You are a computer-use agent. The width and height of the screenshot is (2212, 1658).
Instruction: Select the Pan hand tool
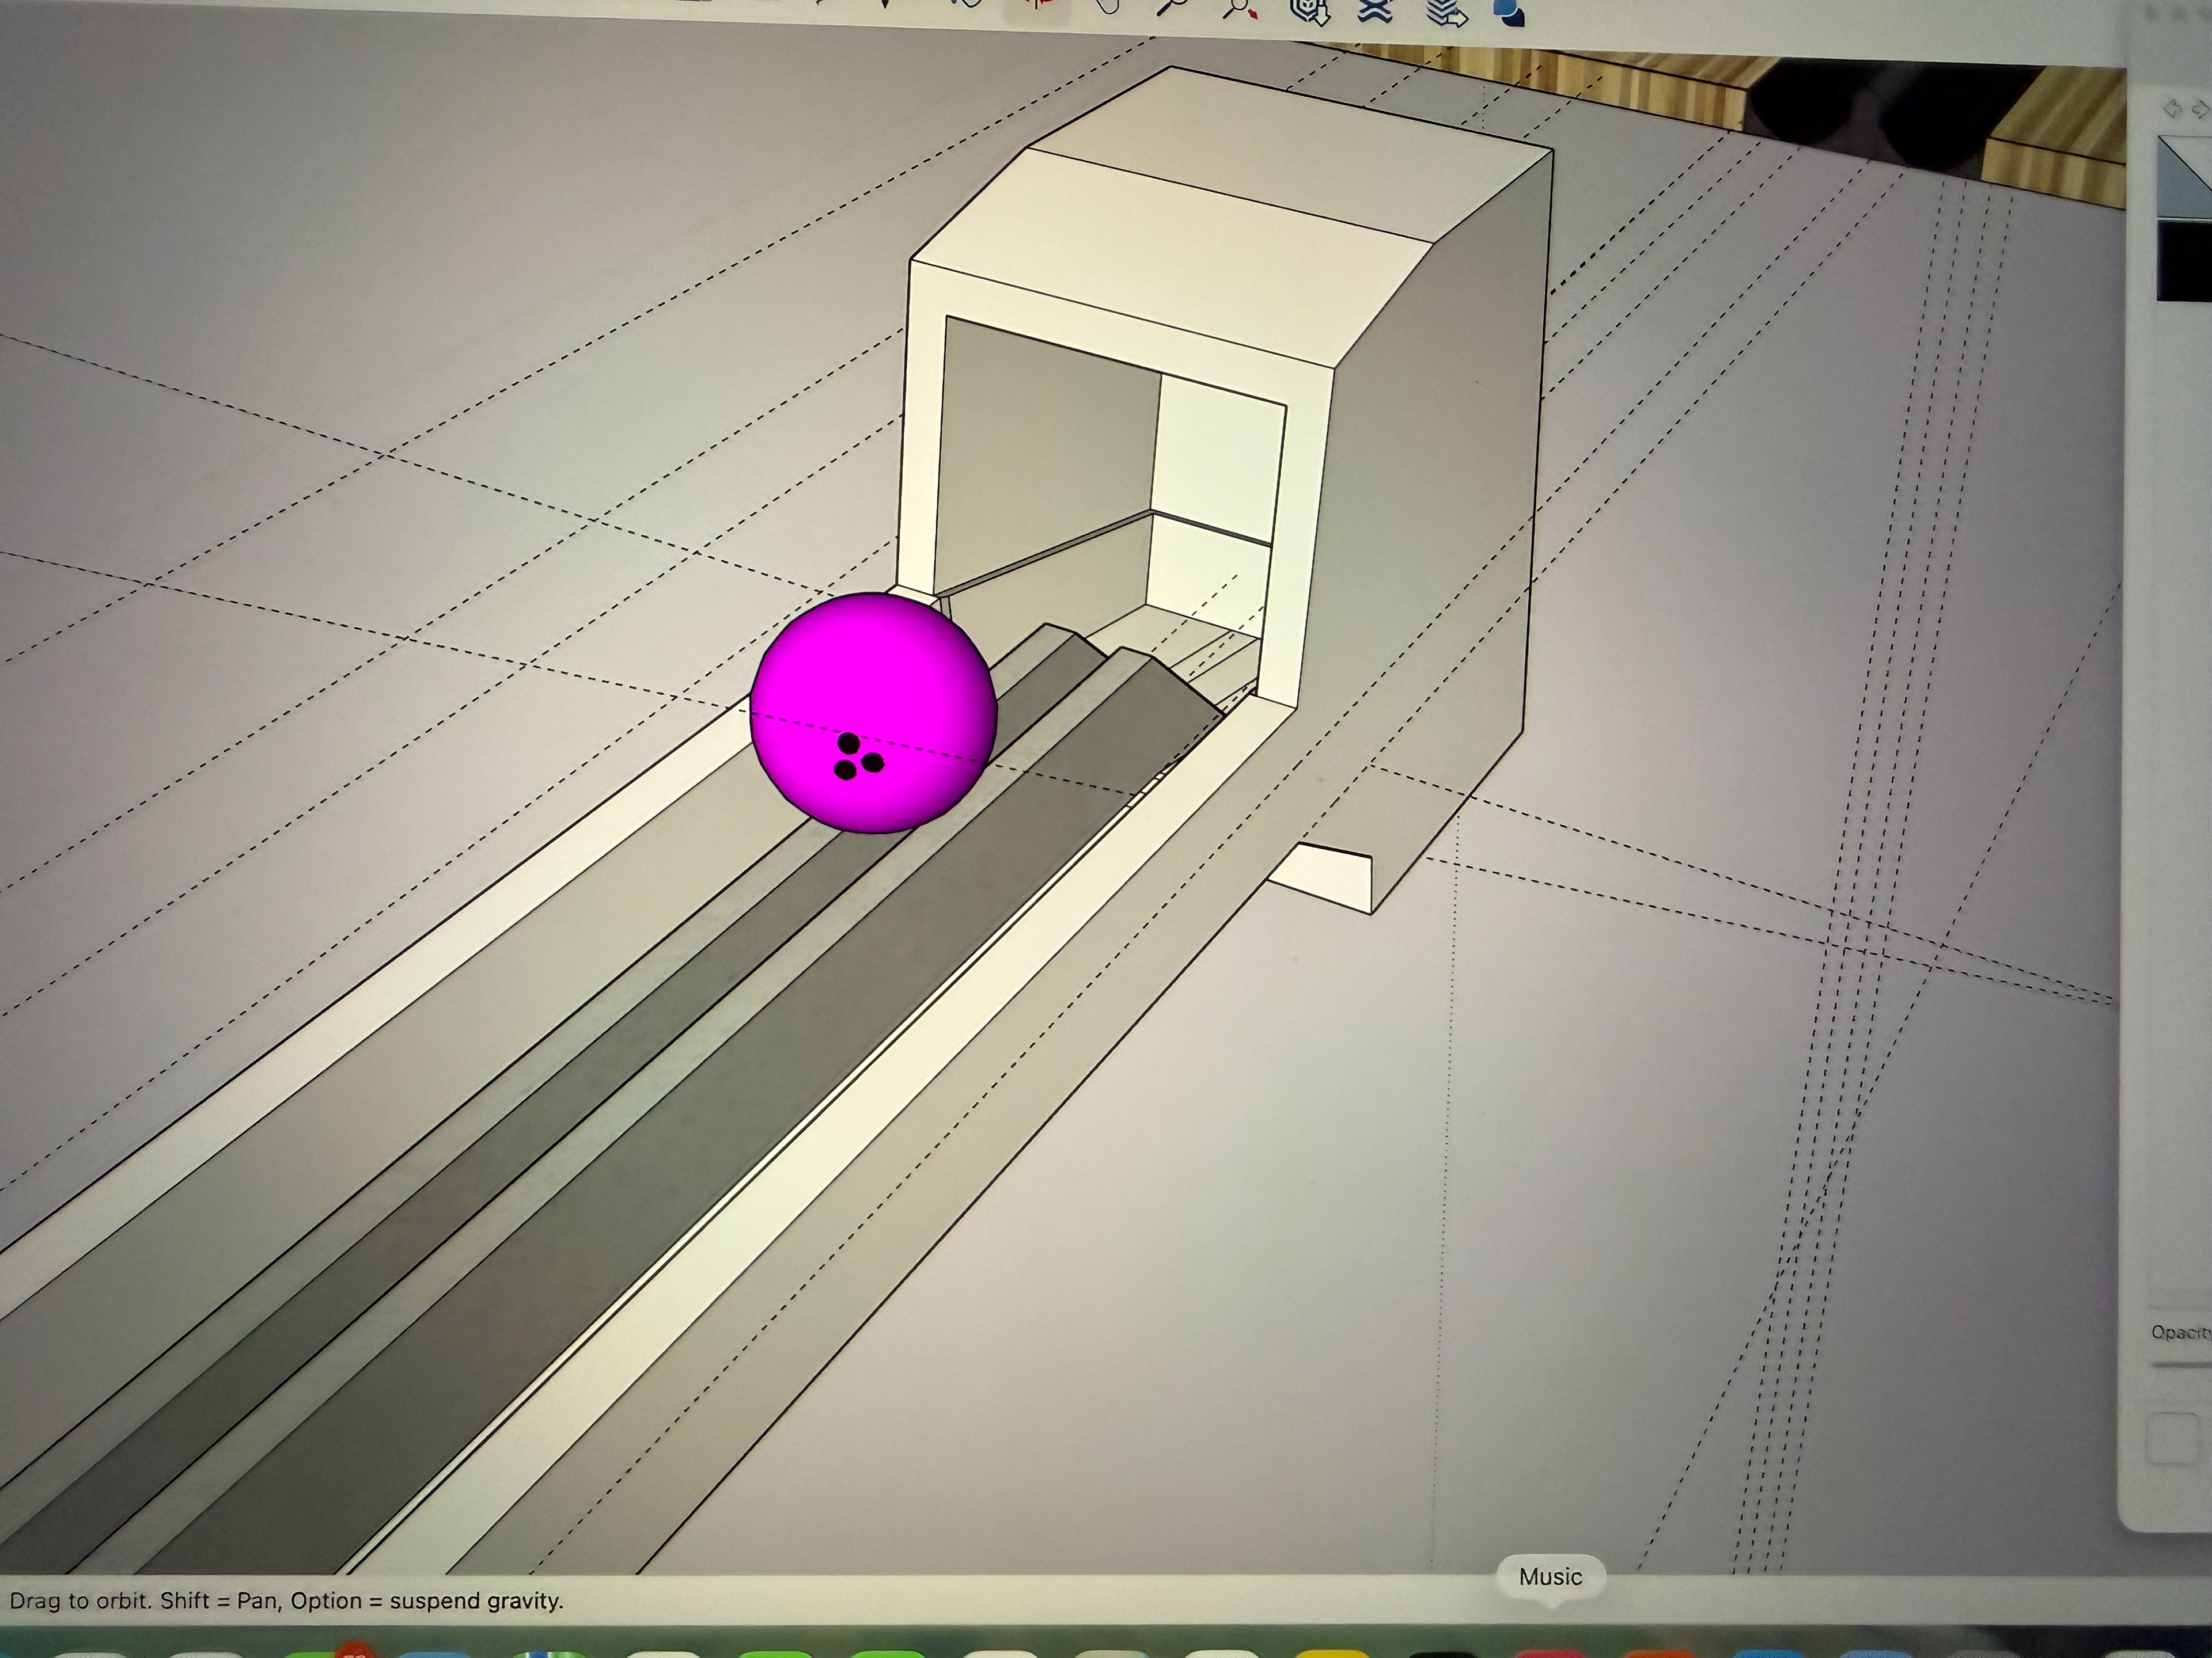[1108, 6]
